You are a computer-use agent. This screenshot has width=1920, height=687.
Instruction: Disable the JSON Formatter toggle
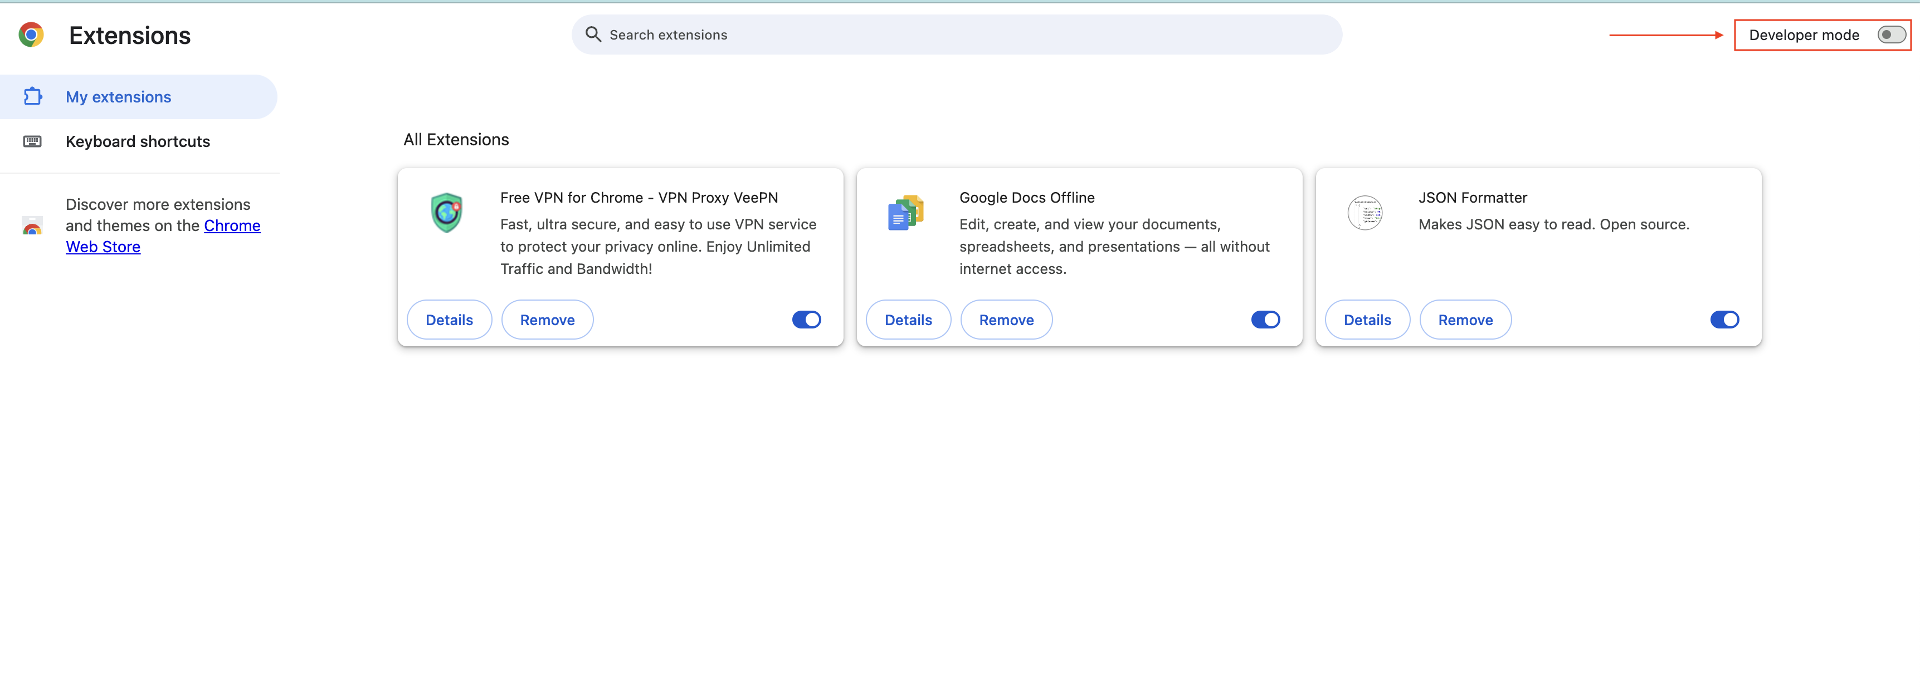coord(1724,320)
